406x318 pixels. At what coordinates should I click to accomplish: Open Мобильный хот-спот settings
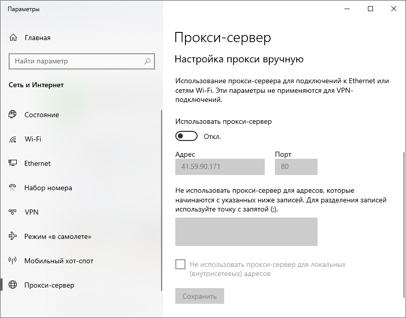click(59, 261)
